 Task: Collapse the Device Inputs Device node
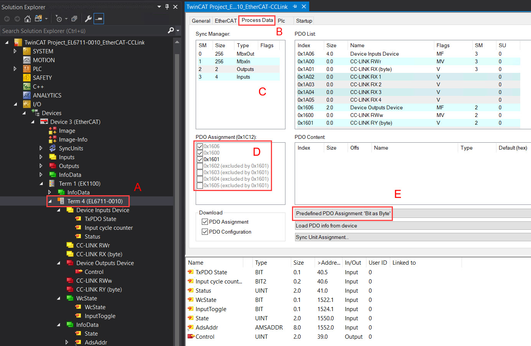59,210
